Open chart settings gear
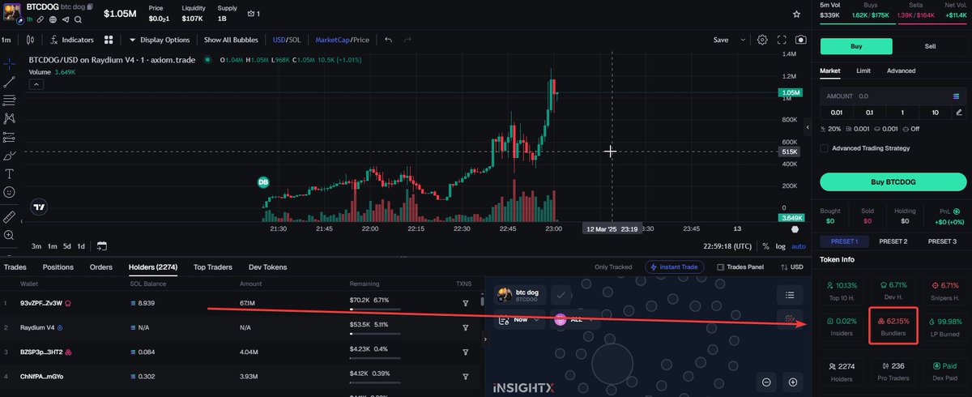The height and width of the screenshot is (397, 972). (762, 39)
